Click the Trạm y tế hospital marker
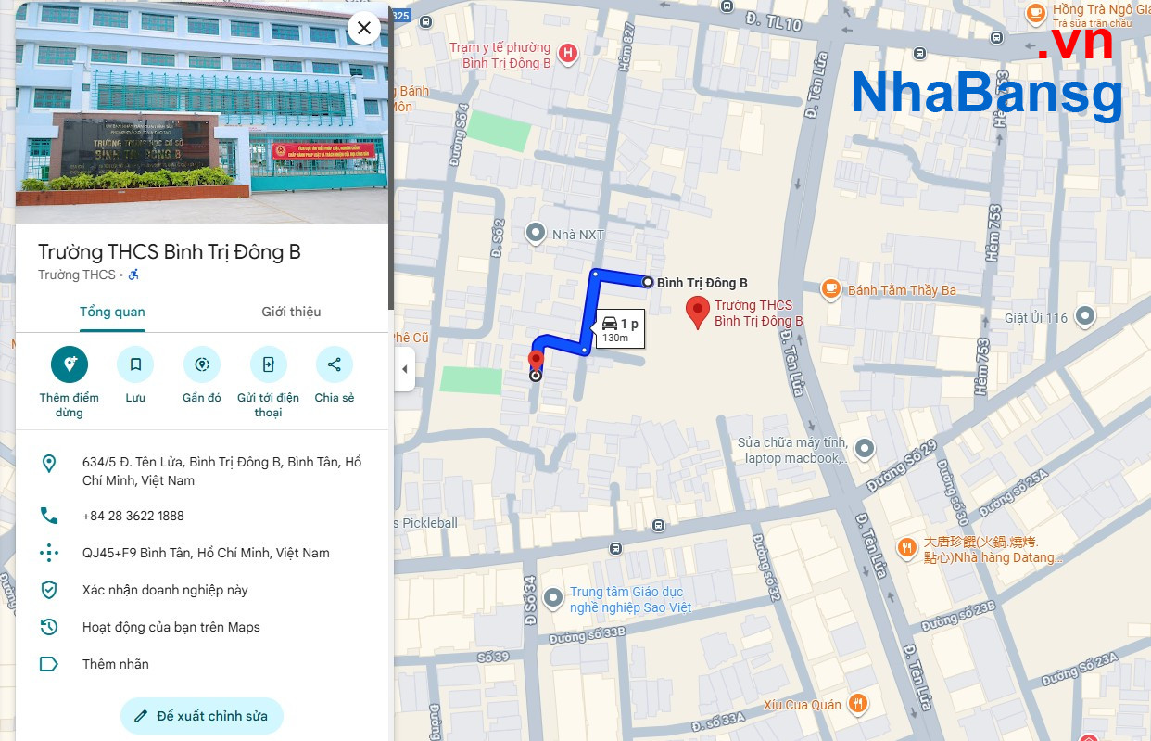This screenshot has height=741, width=1151. coord(568,55)
